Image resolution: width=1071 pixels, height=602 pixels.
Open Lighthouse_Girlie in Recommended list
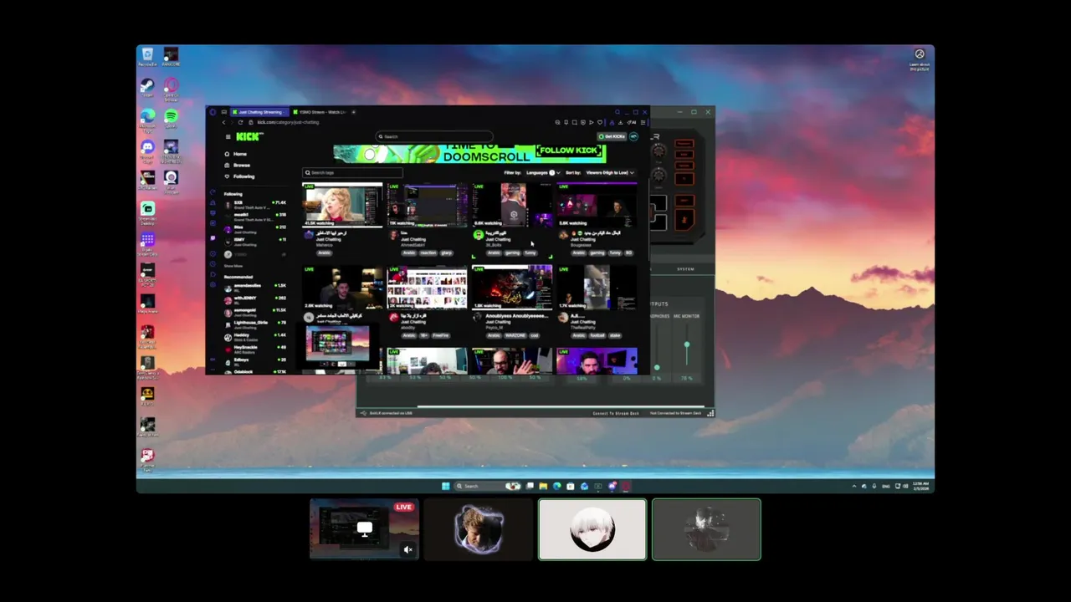click(255, 324)
